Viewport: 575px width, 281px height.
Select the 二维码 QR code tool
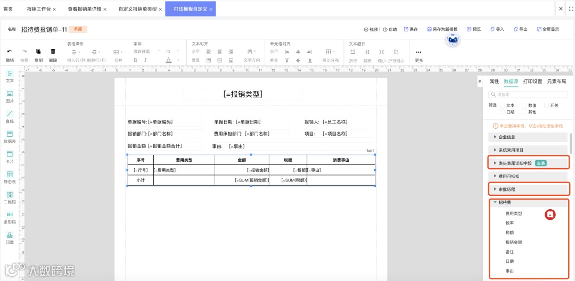tap(10, 198)
